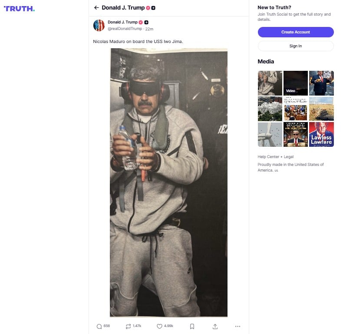Open the Lawless Lawfare media thumbnail

click(x=321, y=134)
